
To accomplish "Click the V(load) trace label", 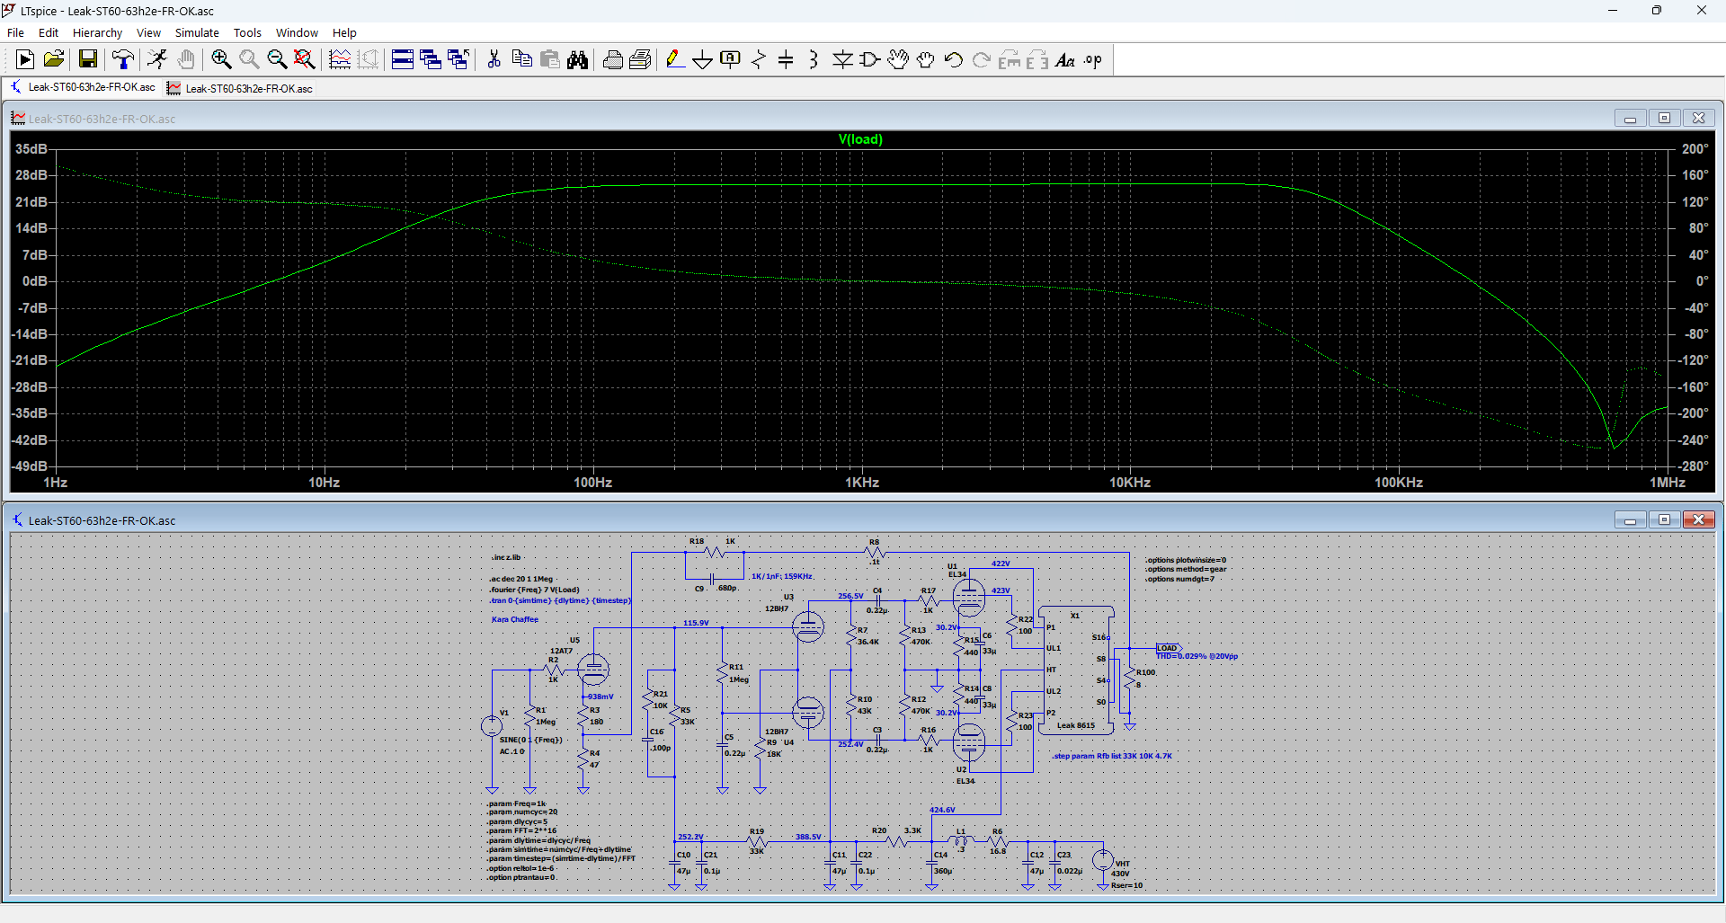I will pos(860,139).
